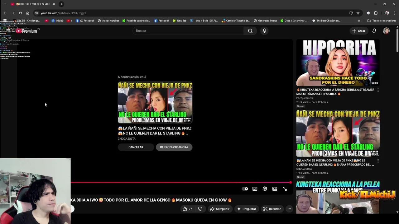The width and height of the screenshot is (399, 224).
Task: Switch player to theater mode
Action: pos(275,189)
